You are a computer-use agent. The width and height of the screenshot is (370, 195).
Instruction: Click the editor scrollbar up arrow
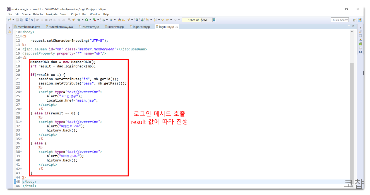[352, 32]
